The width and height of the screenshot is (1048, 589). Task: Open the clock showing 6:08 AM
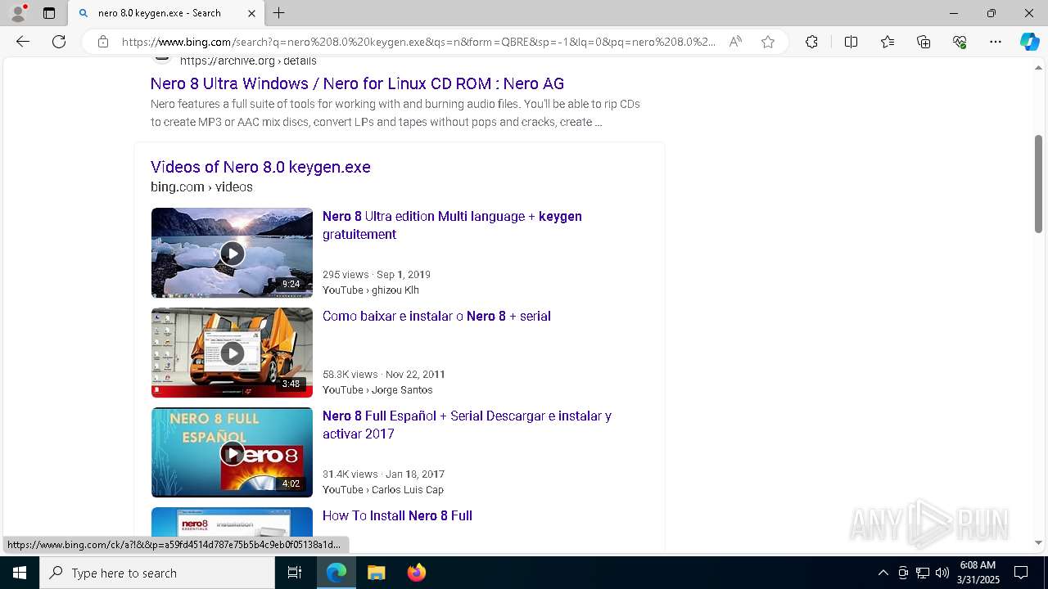[x=978, y=573]
